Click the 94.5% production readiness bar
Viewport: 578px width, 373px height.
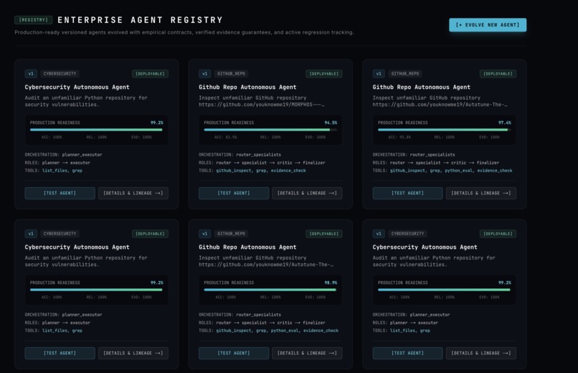coord(270,130)
